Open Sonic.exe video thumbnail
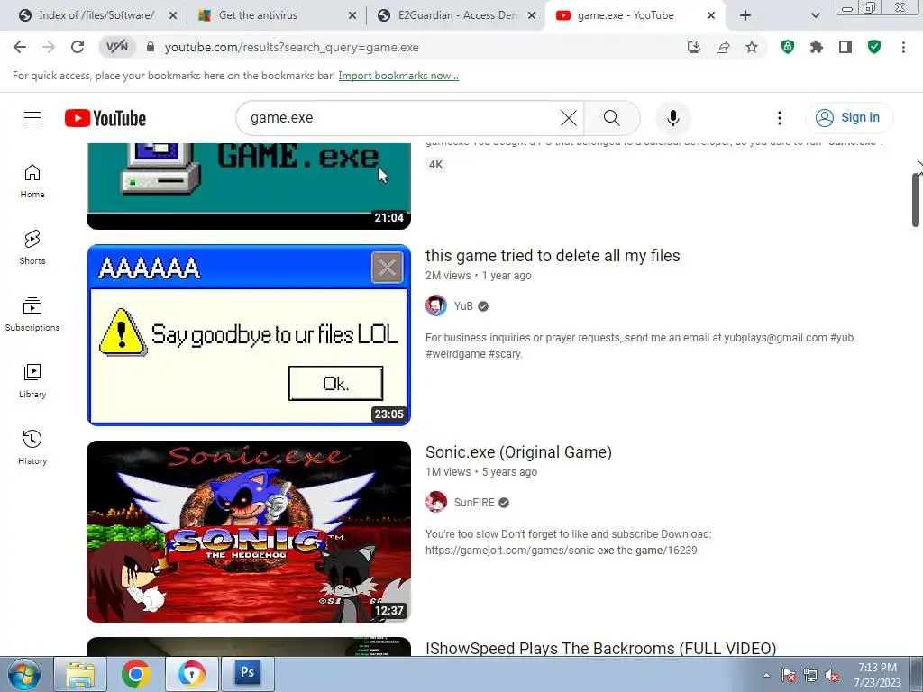The width and height of the screenshot is (923, 692). click(x=249, y=532)
